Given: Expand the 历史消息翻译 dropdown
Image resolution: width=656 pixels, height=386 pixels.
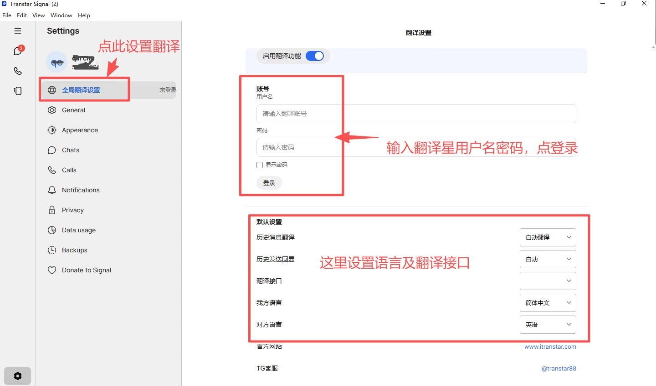Looking at the screenshot, I should 548,237.
